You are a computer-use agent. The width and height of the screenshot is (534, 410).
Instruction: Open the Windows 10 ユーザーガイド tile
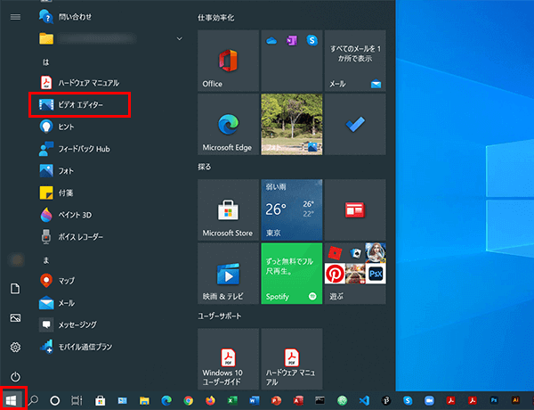point(228,359)
